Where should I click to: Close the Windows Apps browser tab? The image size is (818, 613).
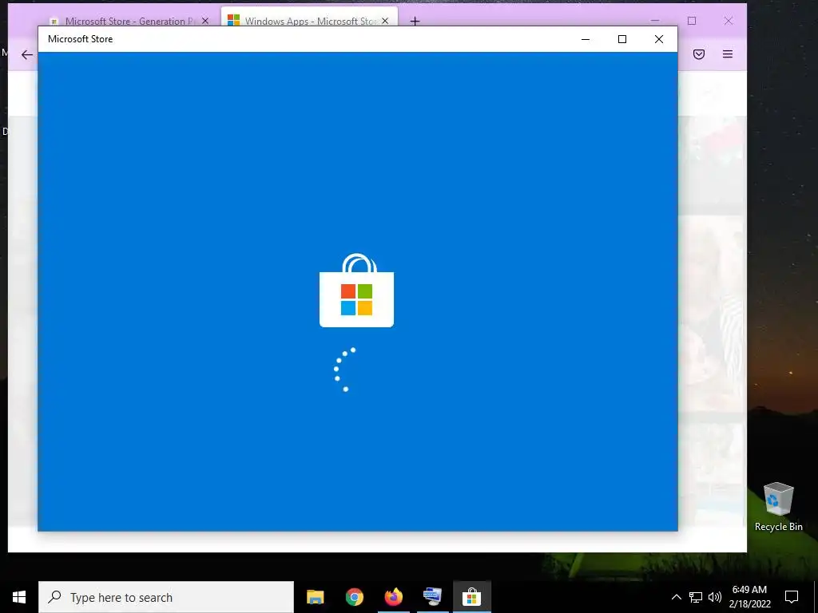click(x=385, y=21)
